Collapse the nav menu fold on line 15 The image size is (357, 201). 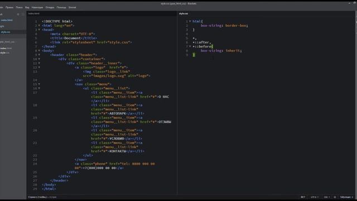tap(39, 84)
